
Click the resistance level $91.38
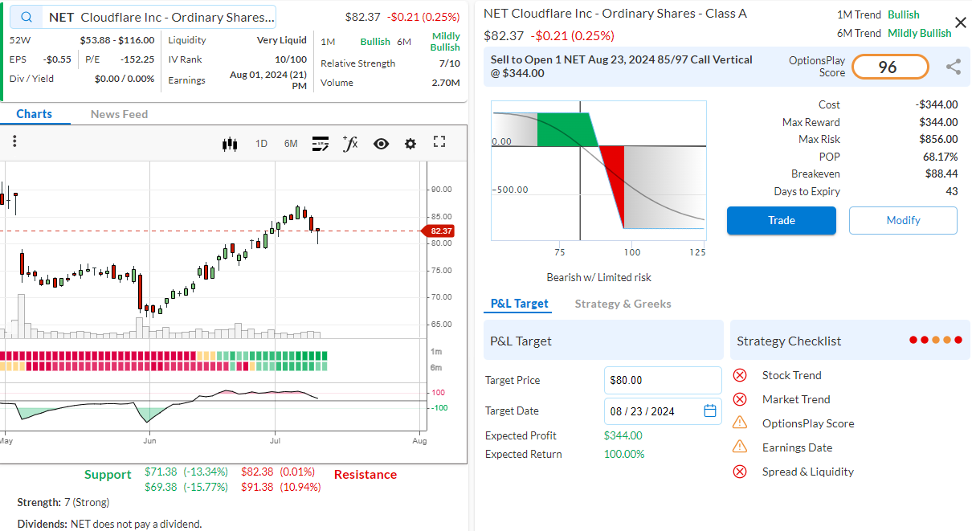[257, 487]
